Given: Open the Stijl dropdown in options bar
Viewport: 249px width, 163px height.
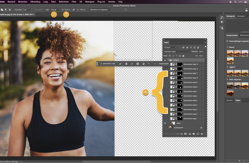Looking at the screenshot, I should coord(55,10).
